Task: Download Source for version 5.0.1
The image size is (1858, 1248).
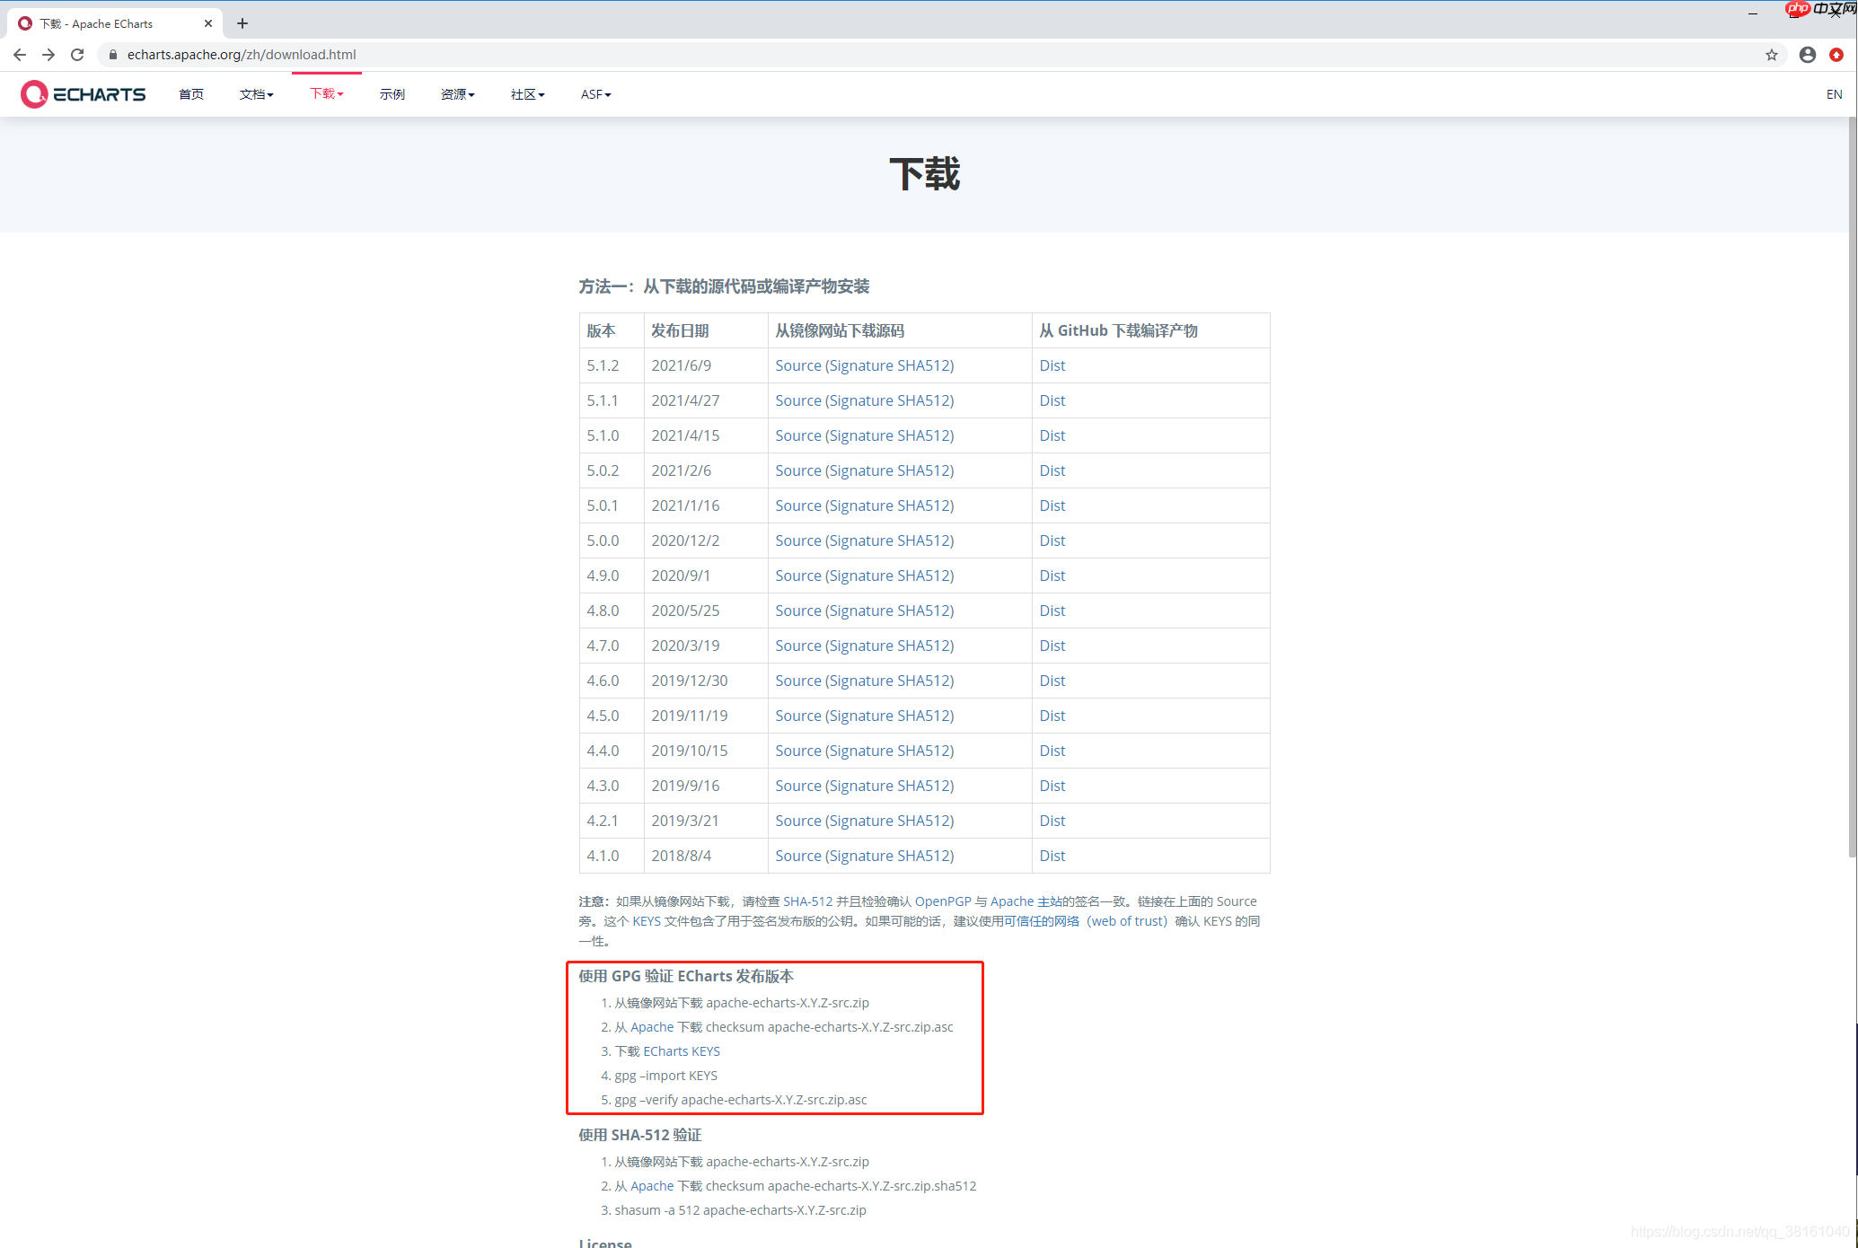Action: click(798, 505)
